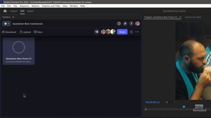Click the Premiere Pro app icon in title bar

click(2, 2)
